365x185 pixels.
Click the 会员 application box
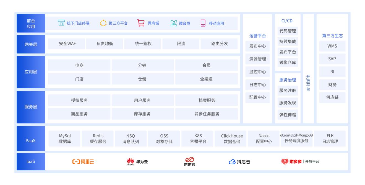(207, 65)
